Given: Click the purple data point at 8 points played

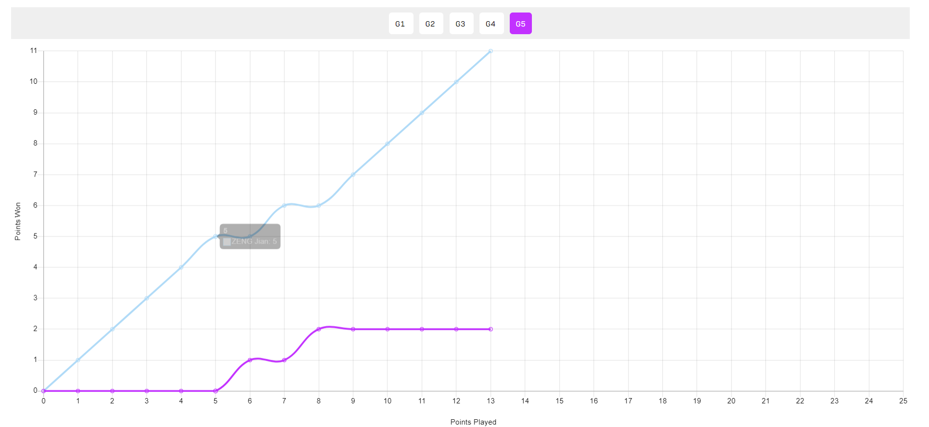Looking at the screenshot, I should coord(319,329).
